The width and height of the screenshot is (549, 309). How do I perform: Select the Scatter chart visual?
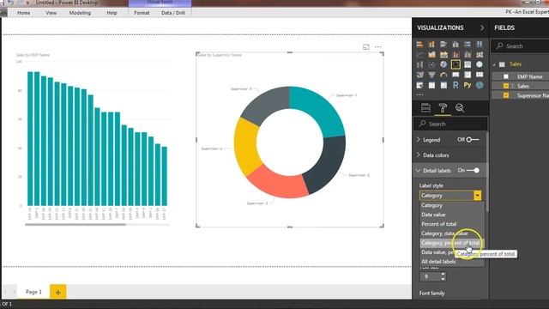point(431,64)
